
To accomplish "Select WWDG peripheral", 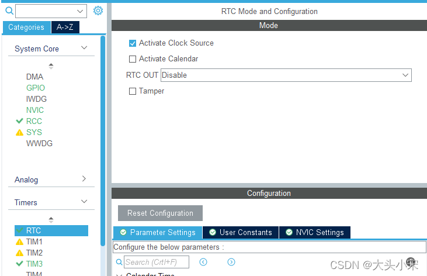I will (39, 143).
